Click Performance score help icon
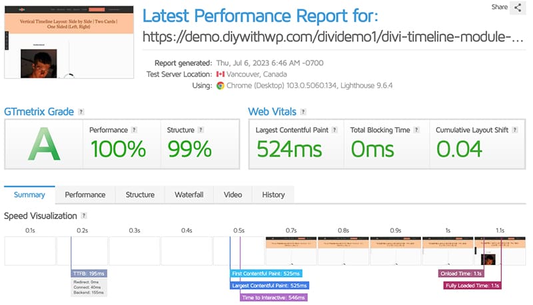Image resolution: width=533 pixels, height=305 pixels. (x=135, y=130)
